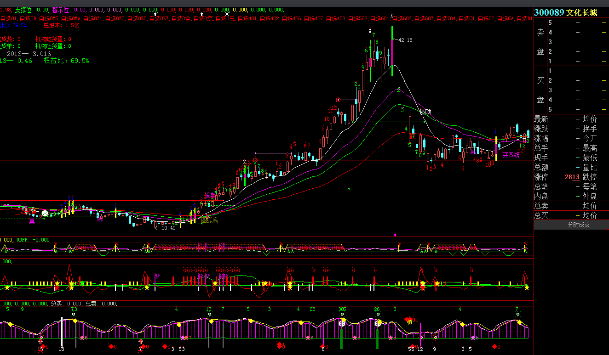Click the 权益比: 69.5% text
Screen dimensions: 609x355
coord(66,61)
